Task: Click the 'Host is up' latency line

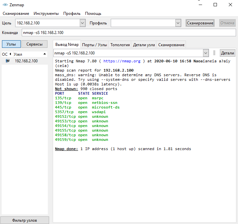Action: [x=88, y=84]
